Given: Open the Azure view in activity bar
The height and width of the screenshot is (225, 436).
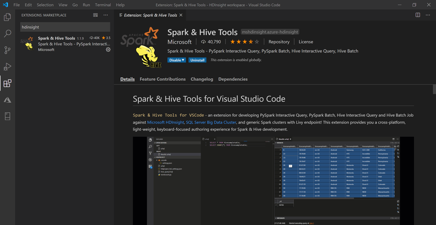Looking at the screenshot, I should pos(7,100).
